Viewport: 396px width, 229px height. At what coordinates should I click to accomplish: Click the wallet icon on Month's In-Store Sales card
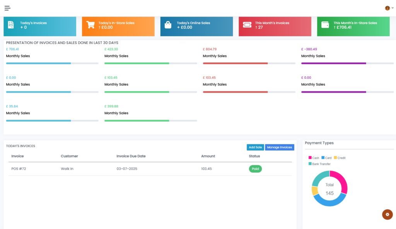(325, 25)
